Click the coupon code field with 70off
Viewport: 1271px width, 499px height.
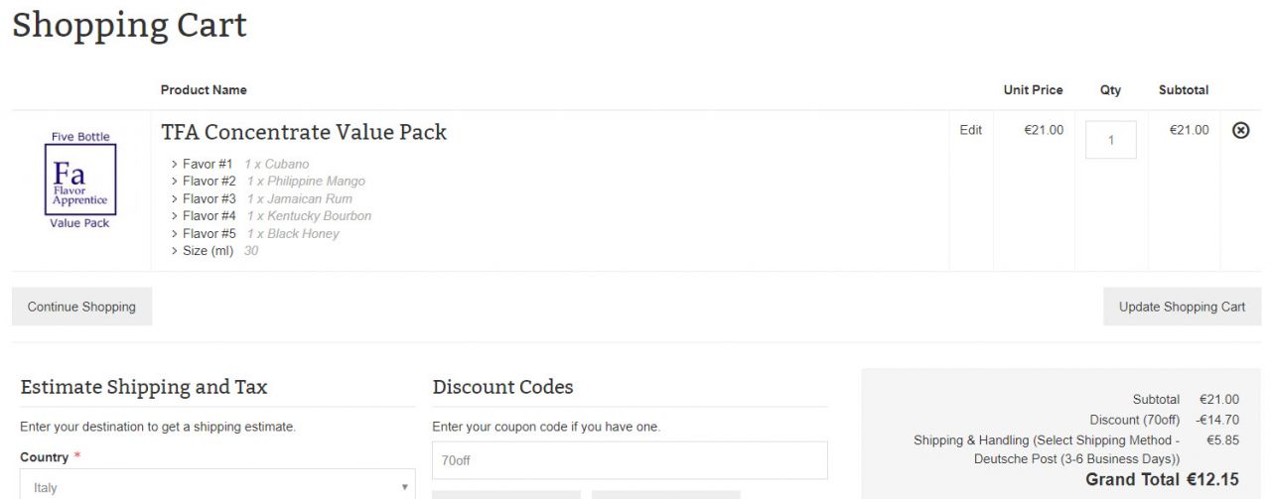click(x=630, y=460)
